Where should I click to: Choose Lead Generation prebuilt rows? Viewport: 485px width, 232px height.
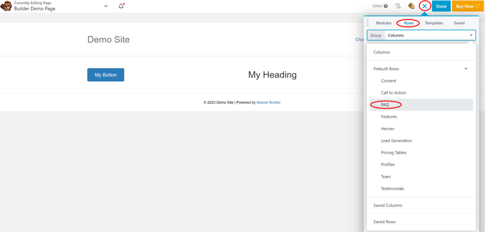[421, 141]
